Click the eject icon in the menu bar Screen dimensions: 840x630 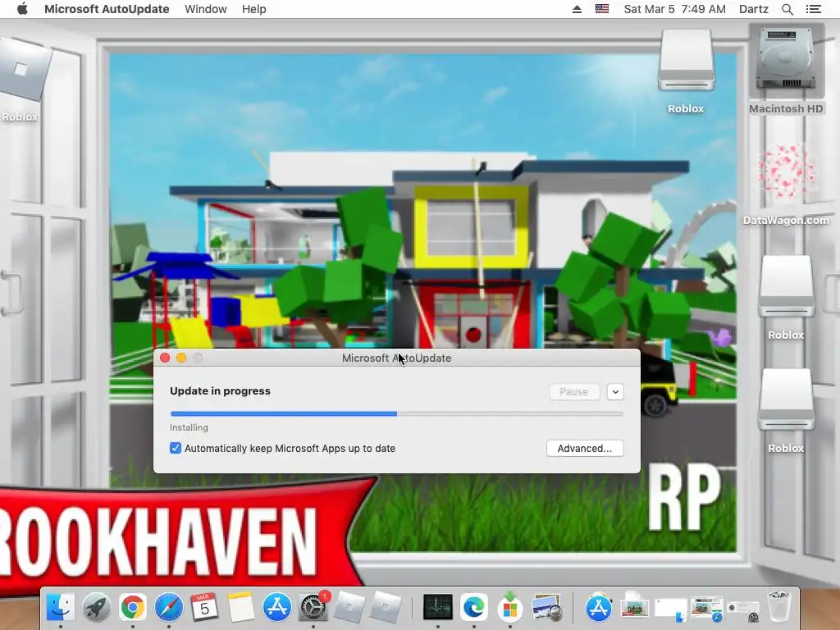coord(577,9)
